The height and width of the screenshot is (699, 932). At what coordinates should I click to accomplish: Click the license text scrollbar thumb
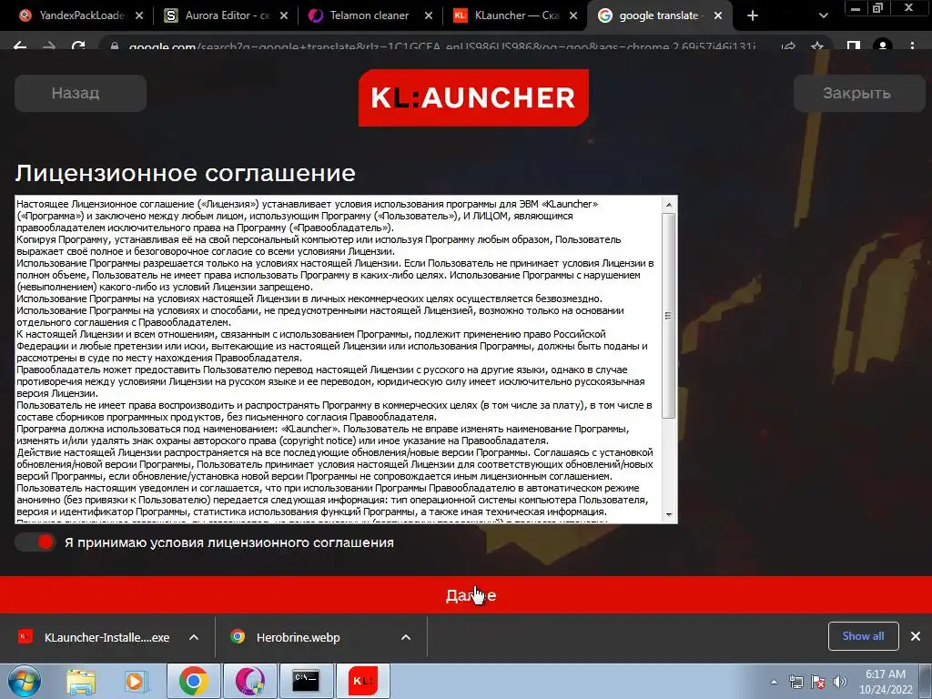(x=669, y=315)
